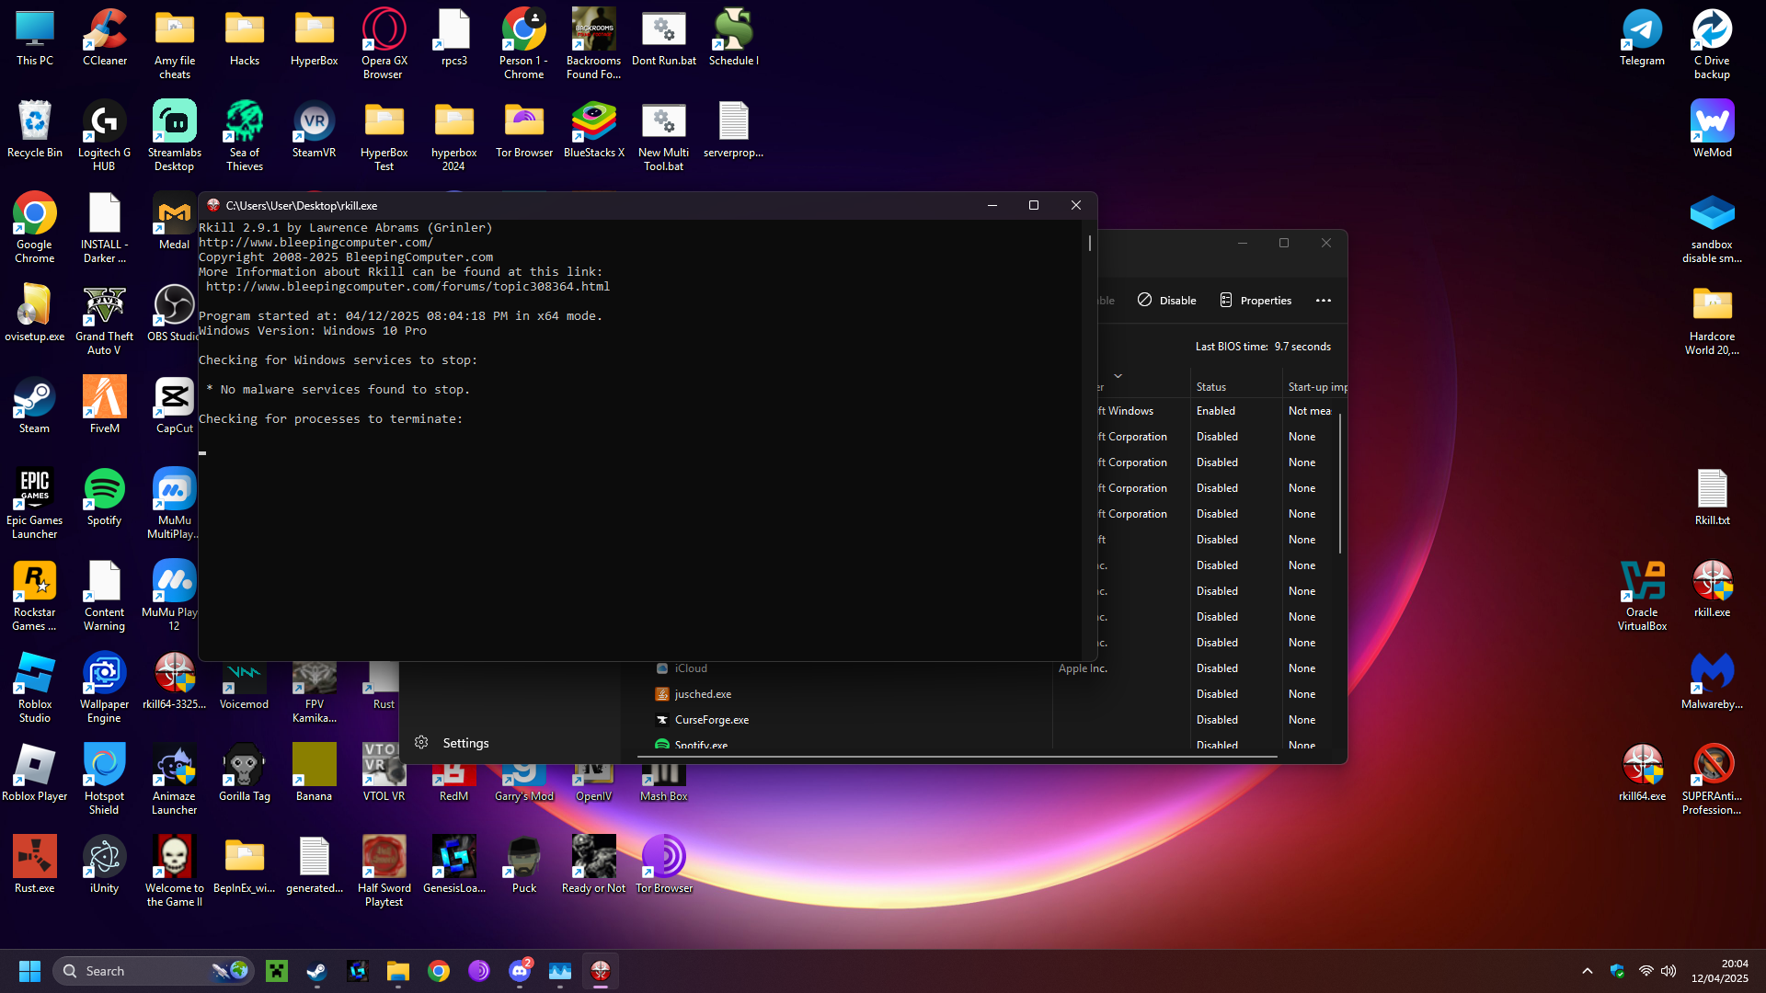Select the Half Sword Playtest icon
The image size is (1766, 993).
tap(384, 871)
